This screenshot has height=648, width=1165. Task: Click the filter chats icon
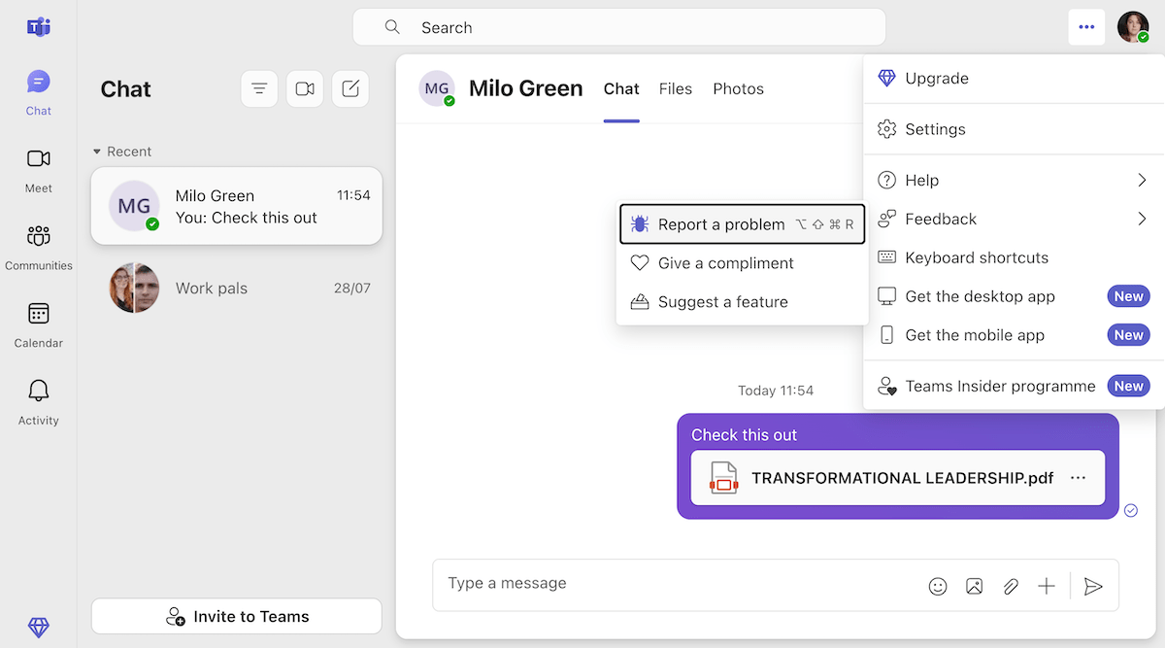tap(259, 88)
